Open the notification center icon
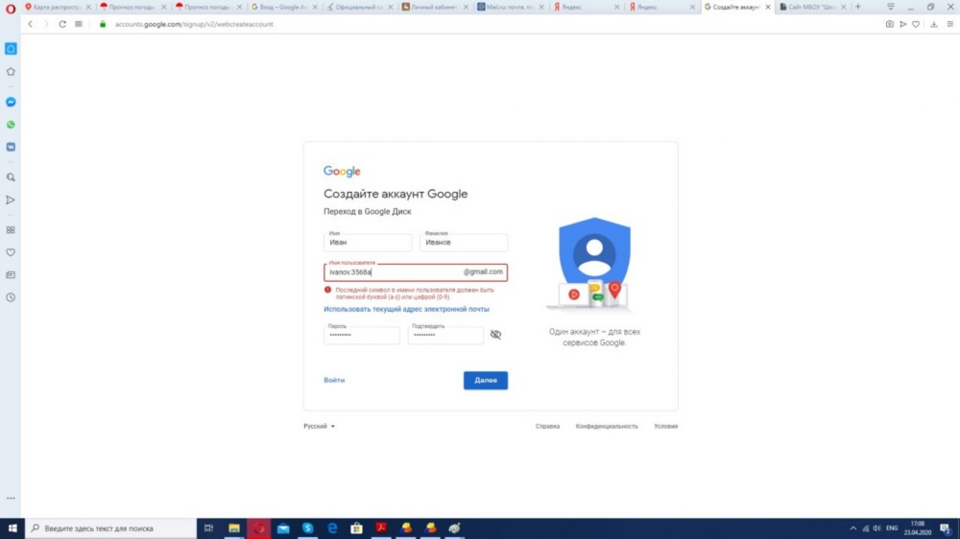 (946, 528)
